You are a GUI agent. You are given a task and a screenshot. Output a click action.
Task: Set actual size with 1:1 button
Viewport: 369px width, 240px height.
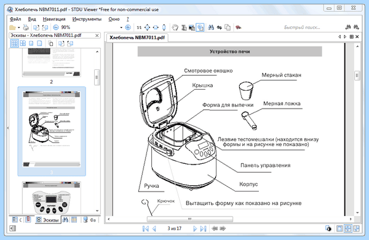139,28
